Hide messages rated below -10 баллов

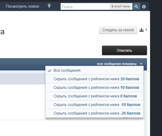point(94,105)
